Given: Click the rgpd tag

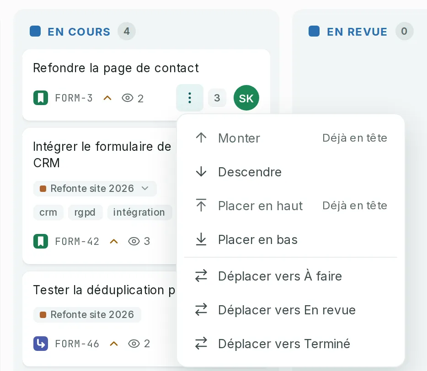Looking at the screenshot, I should coord(85,212).
